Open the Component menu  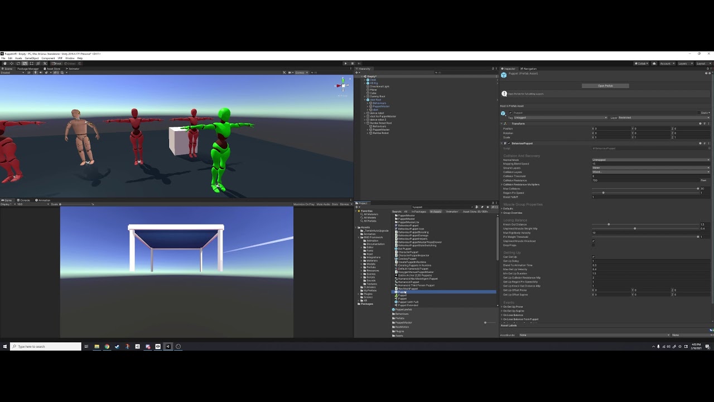(48, 58)
